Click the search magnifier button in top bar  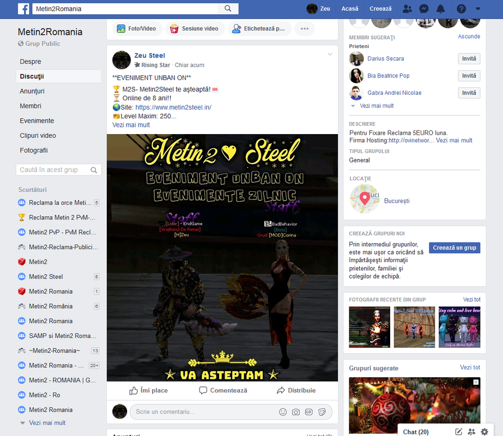click(228, 9)
